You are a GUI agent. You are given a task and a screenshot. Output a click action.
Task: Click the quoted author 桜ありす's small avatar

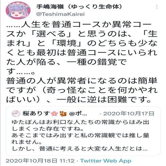[x=16, y=113]
